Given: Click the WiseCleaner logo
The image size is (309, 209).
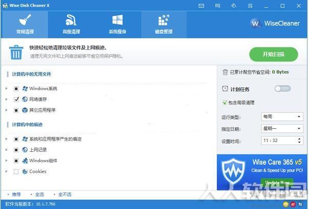Looking at the screenshot, I should [x=275, y=23].
